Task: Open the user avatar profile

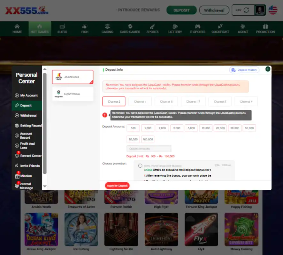Action: (260, 10)
